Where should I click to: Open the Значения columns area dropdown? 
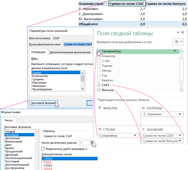[x=180, y=114]
